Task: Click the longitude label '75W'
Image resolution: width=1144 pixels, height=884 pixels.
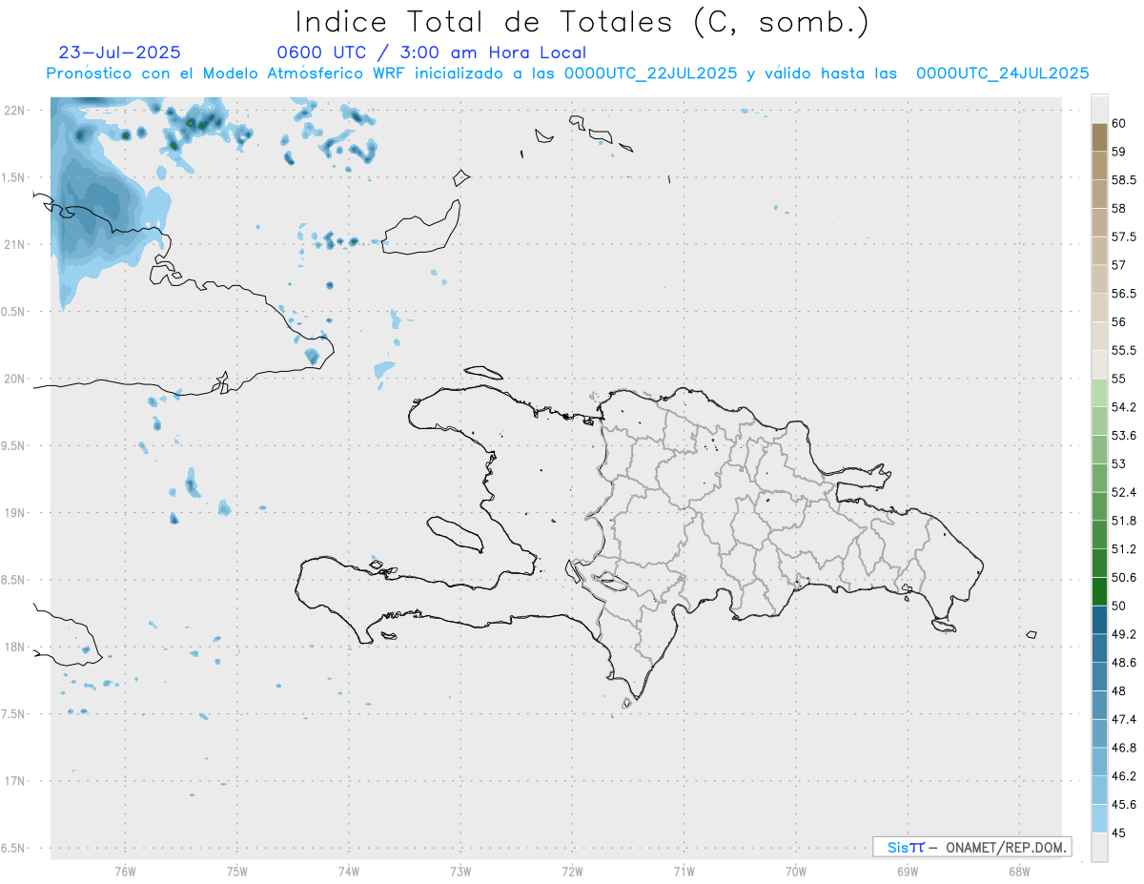Action: point(237,871)
